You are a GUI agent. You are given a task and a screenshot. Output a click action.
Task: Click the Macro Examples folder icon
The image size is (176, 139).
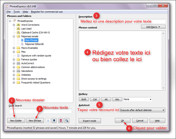click(x=18, y=48)
